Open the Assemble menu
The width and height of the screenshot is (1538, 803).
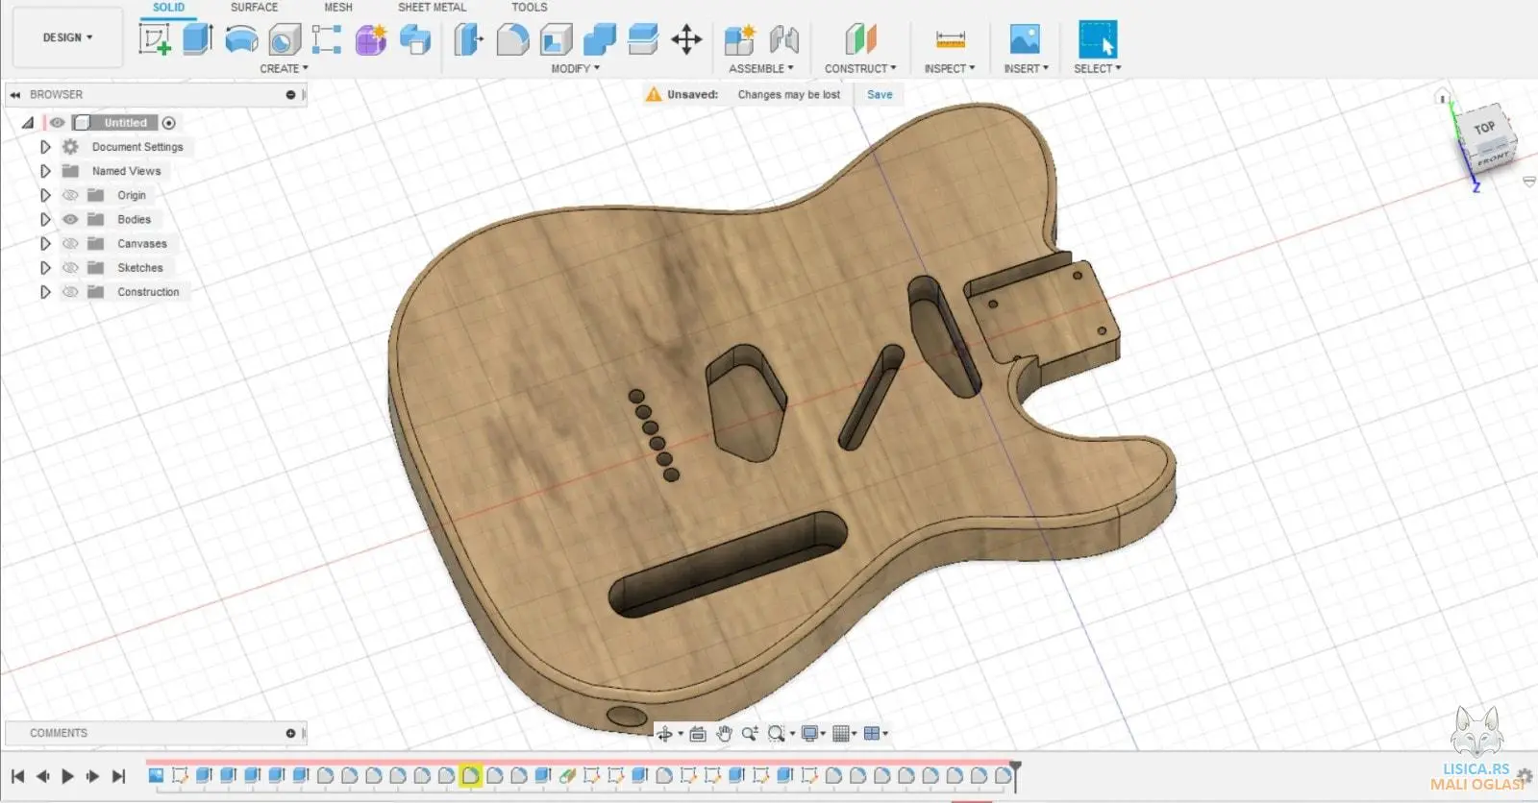(761, 68)
